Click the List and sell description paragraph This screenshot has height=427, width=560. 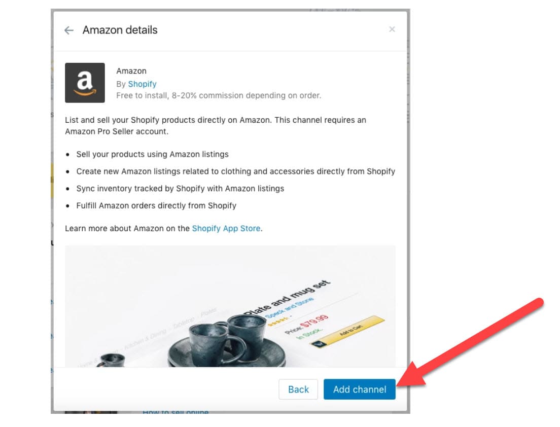pyautogui.click(x=216, y=126)
